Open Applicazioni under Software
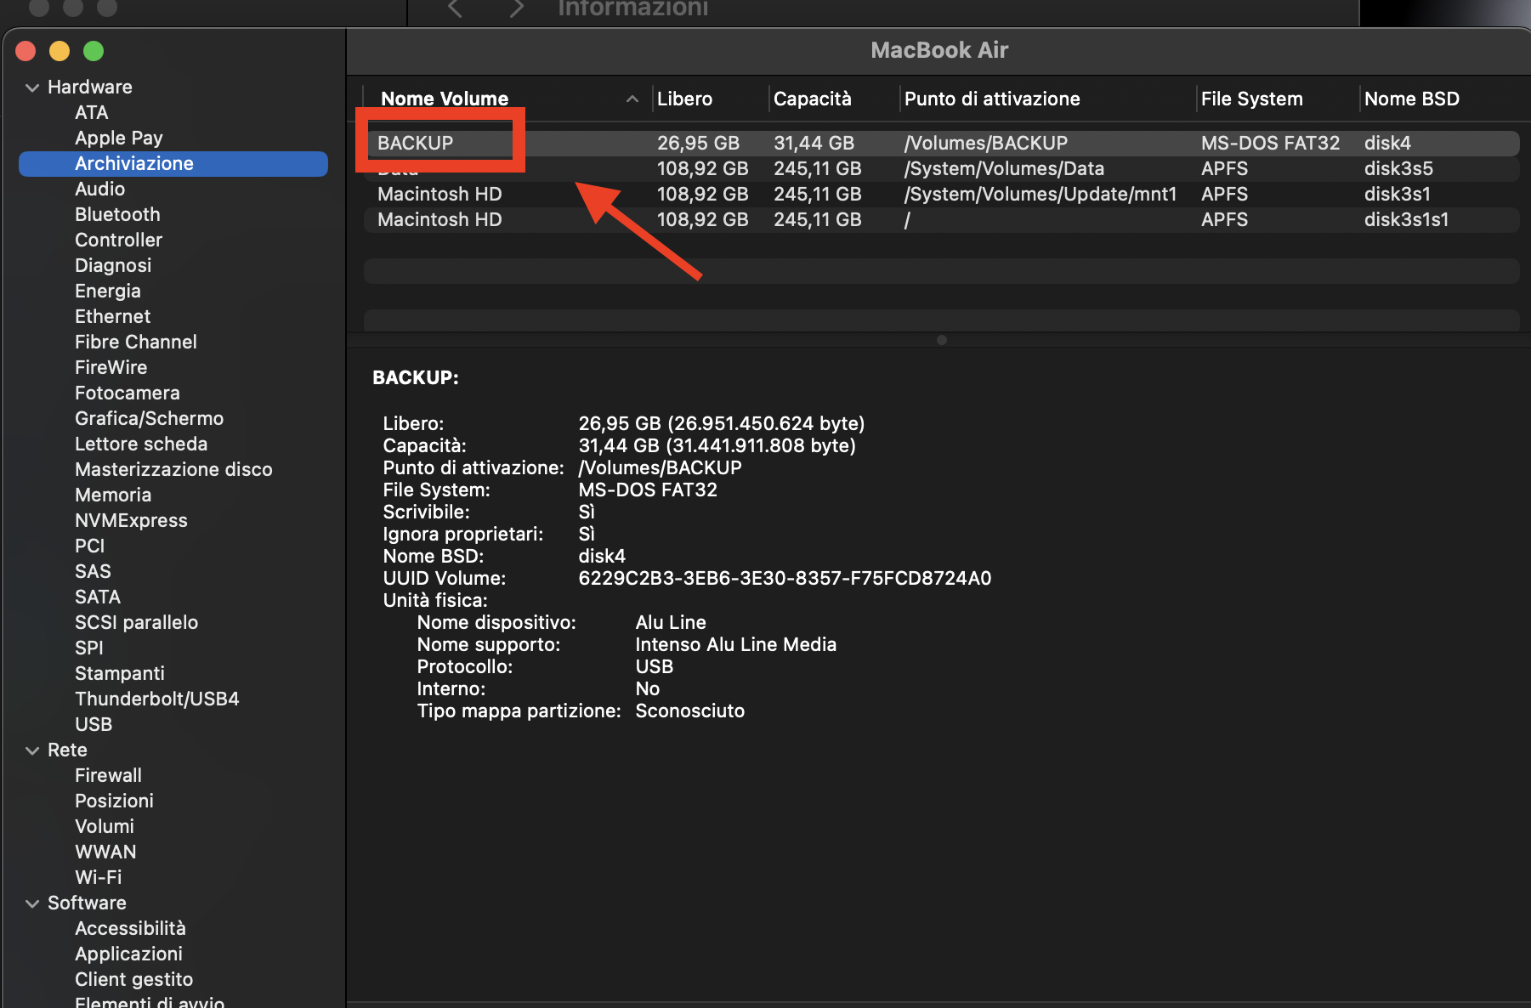This screenshot has height=1008, width=1531. (x=128, y=954)
